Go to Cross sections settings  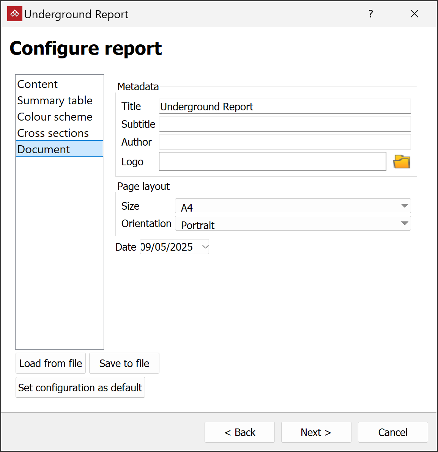point(53,133)
